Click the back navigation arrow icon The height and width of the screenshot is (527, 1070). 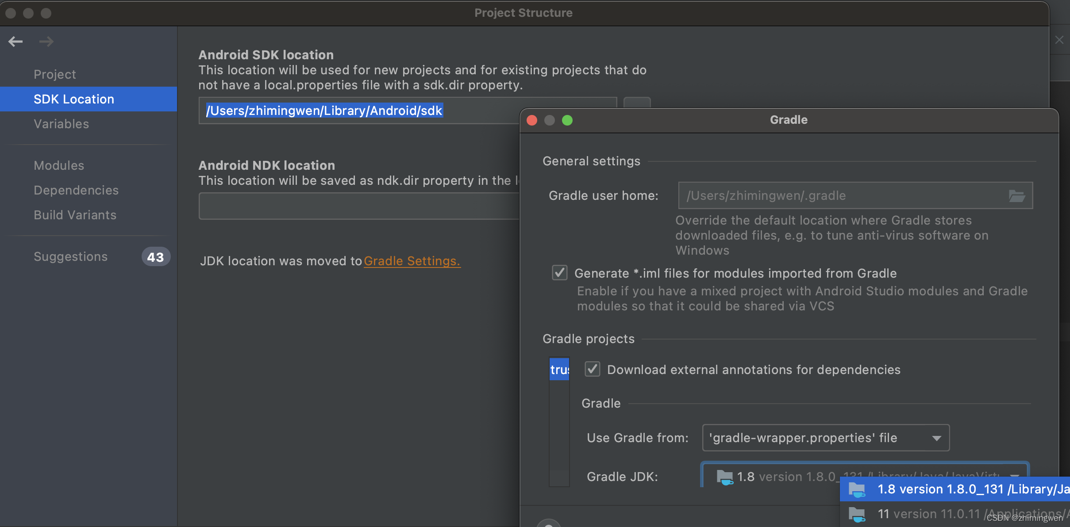(x=17, y=42)
